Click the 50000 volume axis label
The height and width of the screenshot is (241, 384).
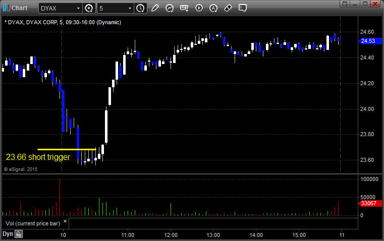368,197
